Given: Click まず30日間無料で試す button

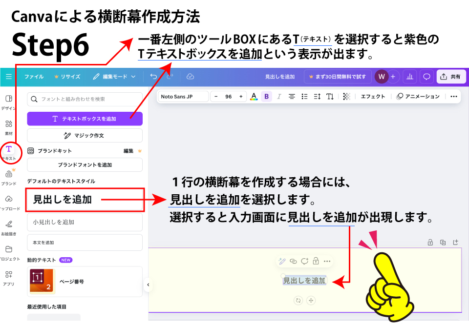Looking at the screenshot, I should tap(338, 77).
